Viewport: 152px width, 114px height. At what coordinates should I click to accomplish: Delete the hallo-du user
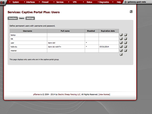(x=126, y=46)
